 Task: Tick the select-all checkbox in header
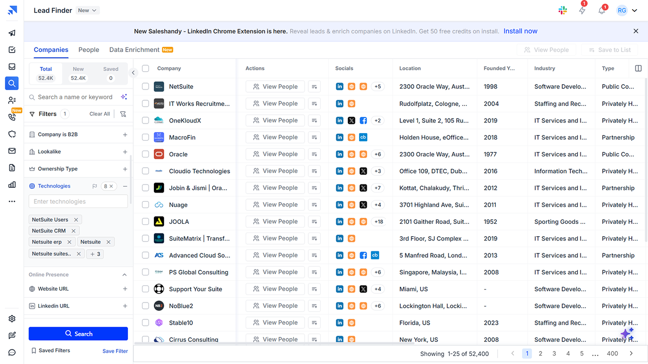(x=145, y=68)
